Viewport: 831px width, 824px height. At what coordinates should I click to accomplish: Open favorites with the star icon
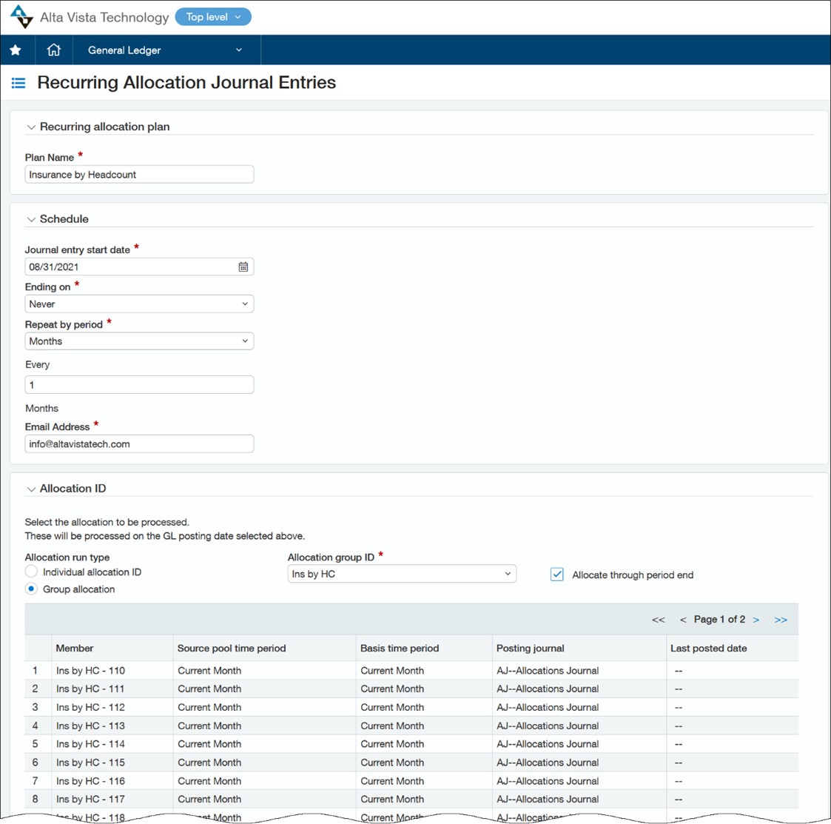click(16, 50)
